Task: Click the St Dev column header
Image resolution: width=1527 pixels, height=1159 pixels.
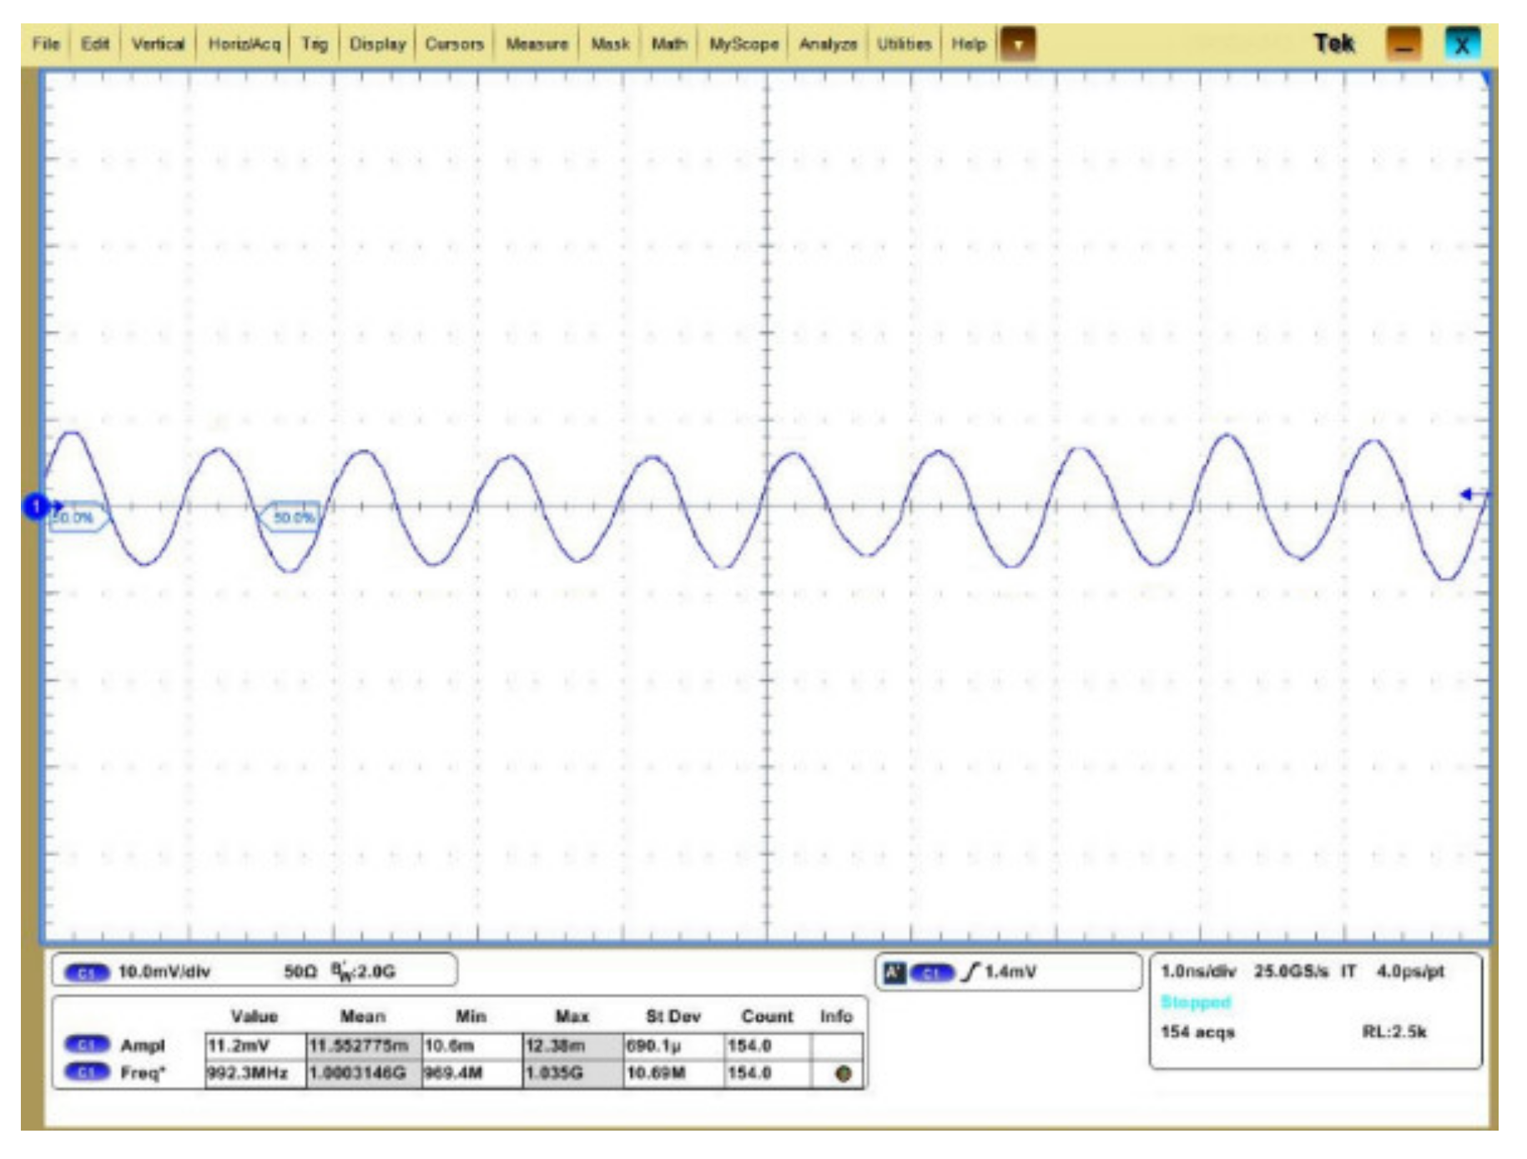Action: 673,1016
